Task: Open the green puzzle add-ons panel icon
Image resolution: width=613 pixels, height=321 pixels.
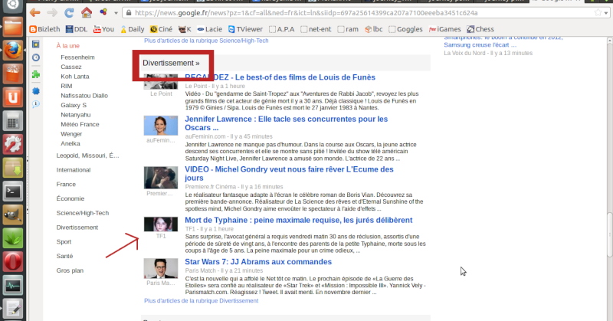Action: 35,74
